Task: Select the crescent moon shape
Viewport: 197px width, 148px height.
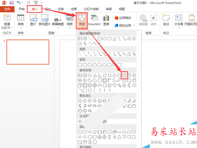Action: tap(129, 86)
